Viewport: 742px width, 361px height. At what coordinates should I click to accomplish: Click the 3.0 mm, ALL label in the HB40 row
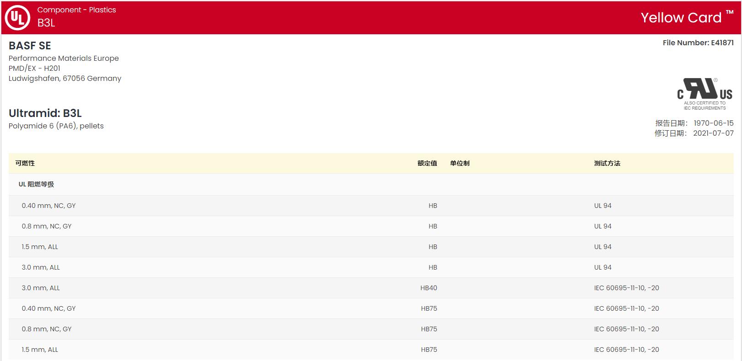(x=41, y=288)
